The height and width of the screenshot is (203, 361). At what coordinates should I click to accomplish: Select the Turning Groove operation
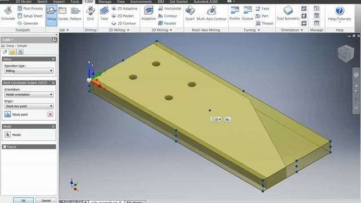tap(248, 14)
